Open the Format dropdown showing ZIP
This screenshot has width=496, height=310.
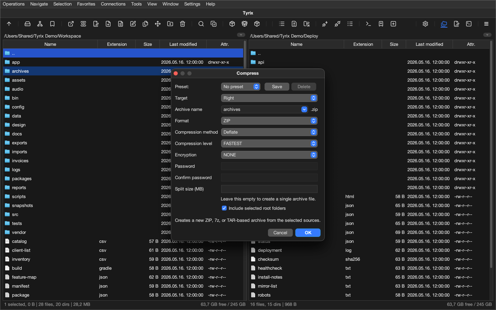[x=269, y=121]
